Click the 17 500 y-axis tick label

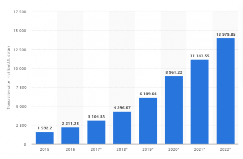click(20, 12)
